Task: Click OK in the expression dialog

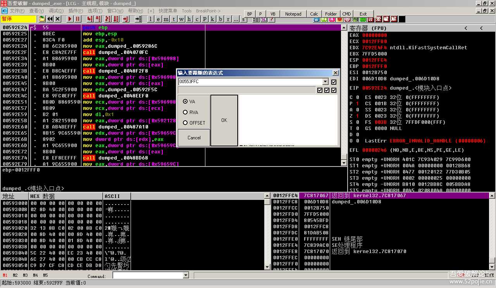Action: pyautogui.click(x=224, y=120)
